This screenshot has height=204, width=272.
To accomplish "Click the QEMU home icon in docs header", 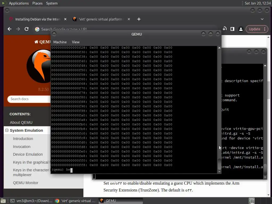I will coord(36,42).
